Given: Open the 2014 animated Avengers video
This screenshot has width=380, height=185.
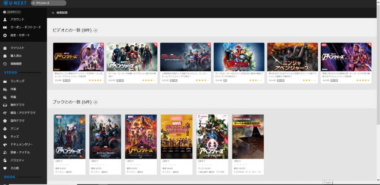Looking at the screenshot, I should click(239, 57).
